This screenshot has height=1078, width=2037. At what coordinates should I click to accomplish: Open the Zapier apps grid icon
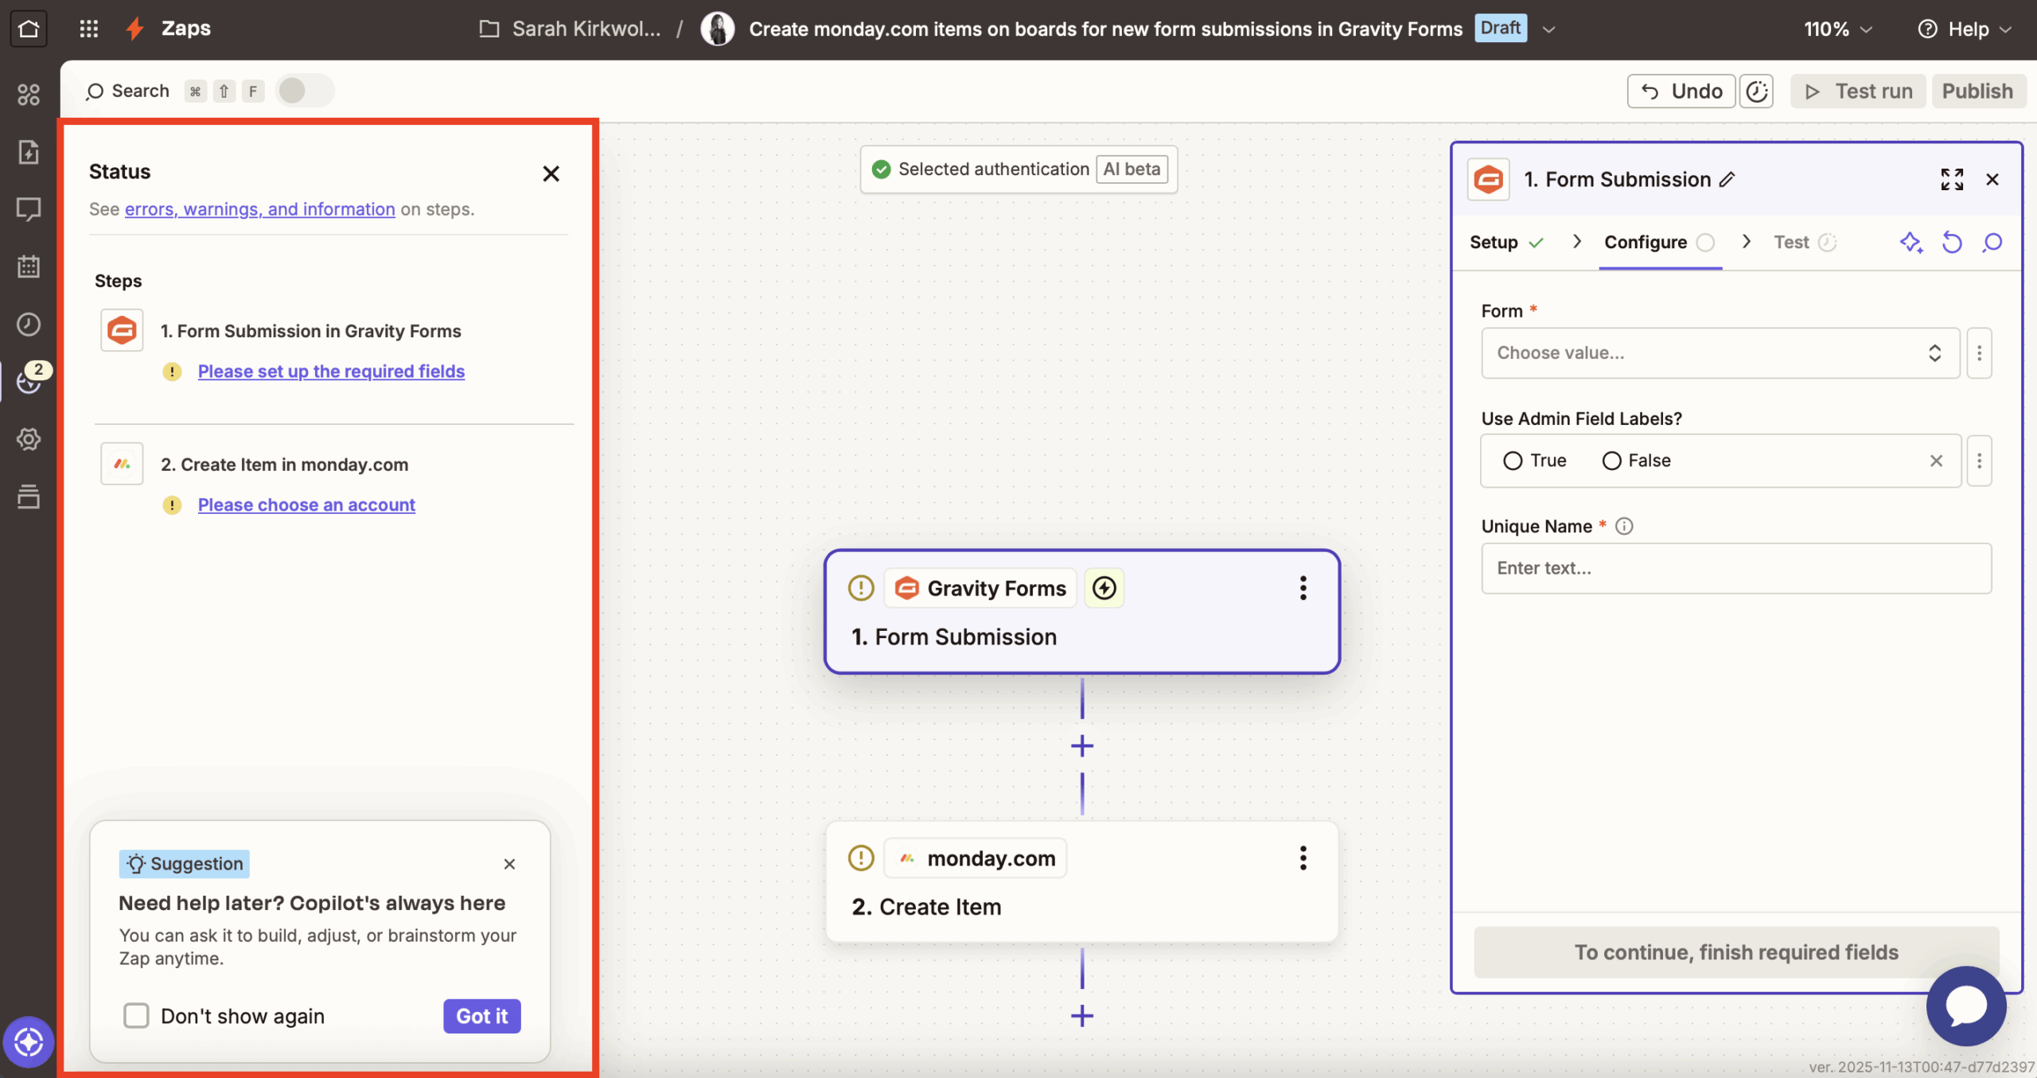coord(88,28)
